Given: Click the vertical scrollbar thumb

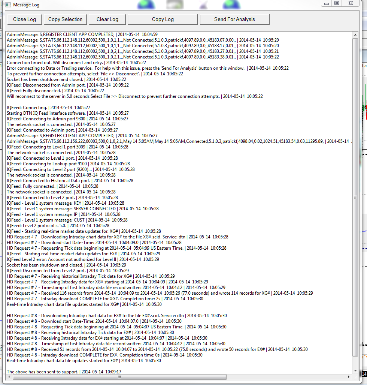Looking at the screenshot, I should tap(355, 197).
